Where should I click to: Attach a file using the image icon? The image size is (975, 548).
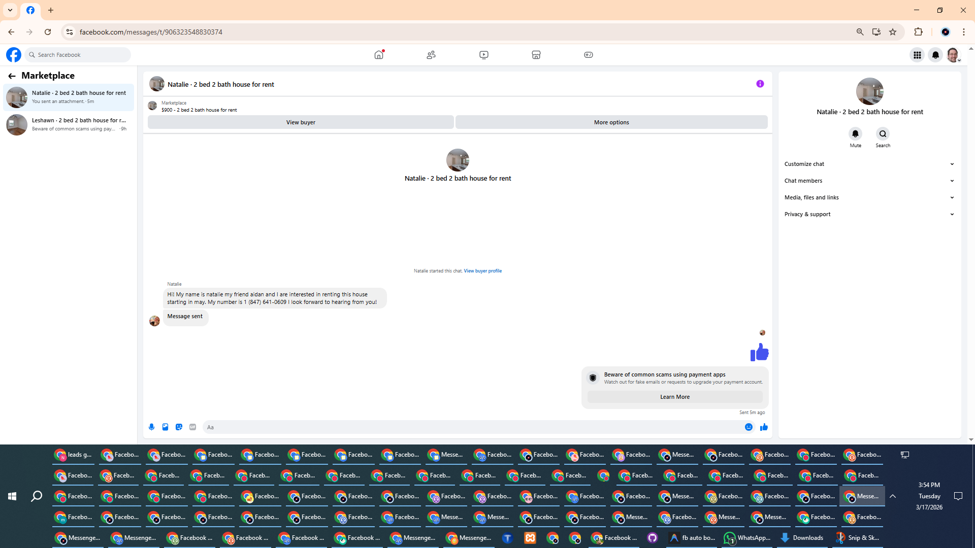click(x=165, y=427)
